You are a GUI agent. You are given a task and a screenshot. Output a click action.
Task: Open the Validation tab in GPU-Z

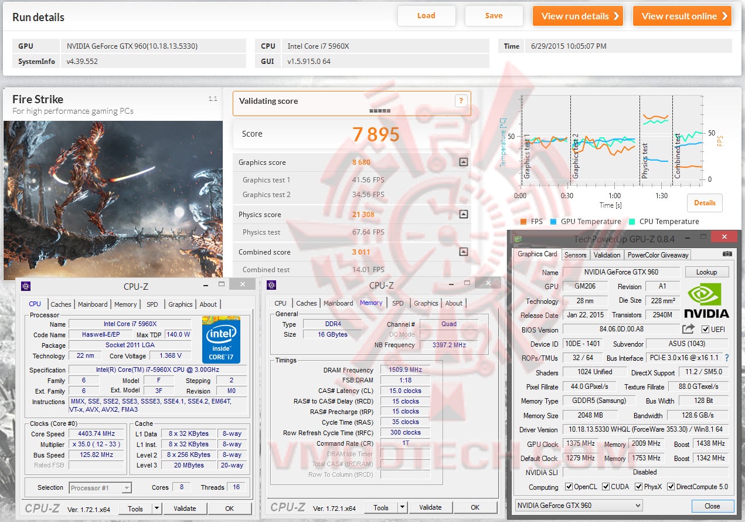coord(607,255)
